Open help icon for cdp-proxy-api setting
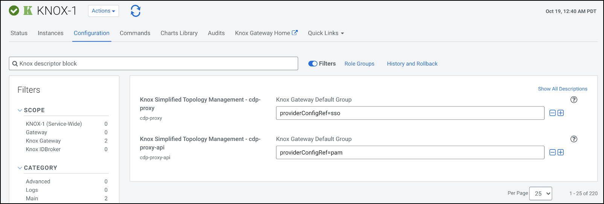Screen dimensions: 604x204 pyautogui.click(x=573, y=139)
